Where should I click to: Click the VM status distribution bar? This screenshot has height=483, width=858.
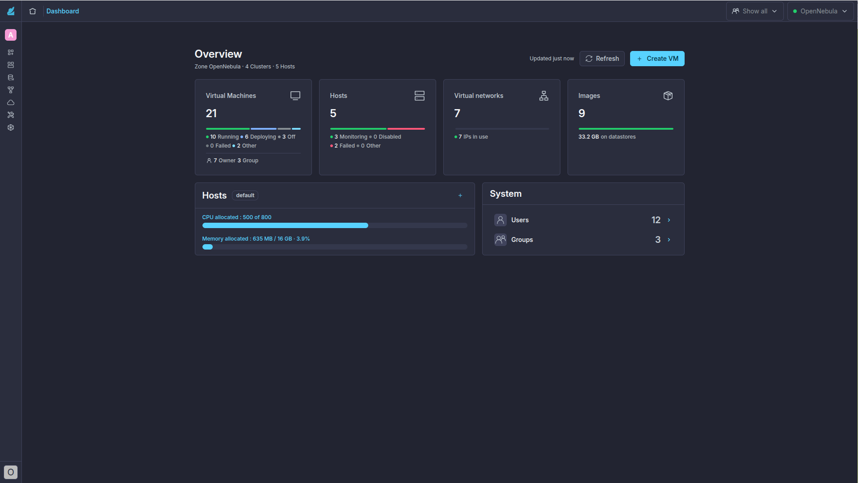tap(253, 129)
